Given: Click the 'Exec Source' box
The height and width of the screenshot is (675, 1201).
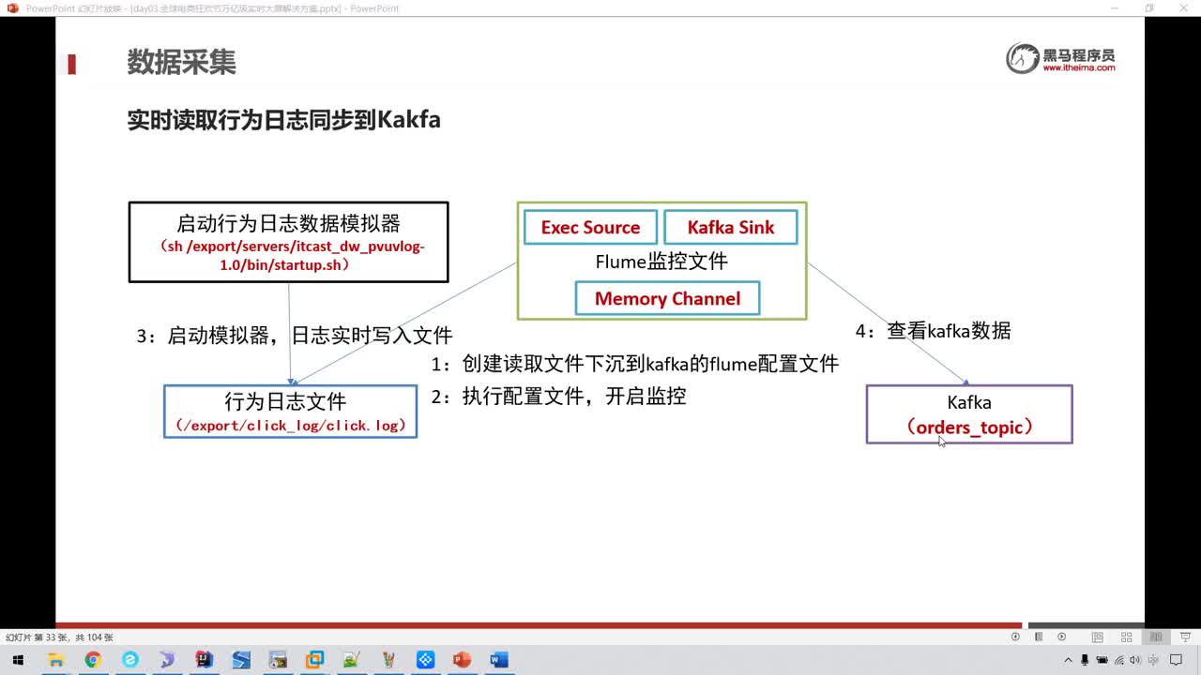Looking at the screenshot, I should pos(590,227).
